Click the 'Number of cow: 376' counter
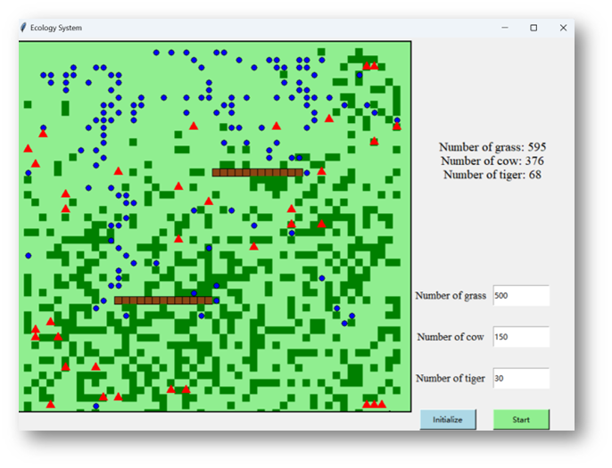Screen dimensions: 612x468 tap(492, 160)
